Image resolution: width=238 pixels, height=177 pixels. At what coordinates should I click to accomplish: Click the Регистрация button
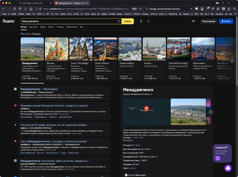[209, 21]
